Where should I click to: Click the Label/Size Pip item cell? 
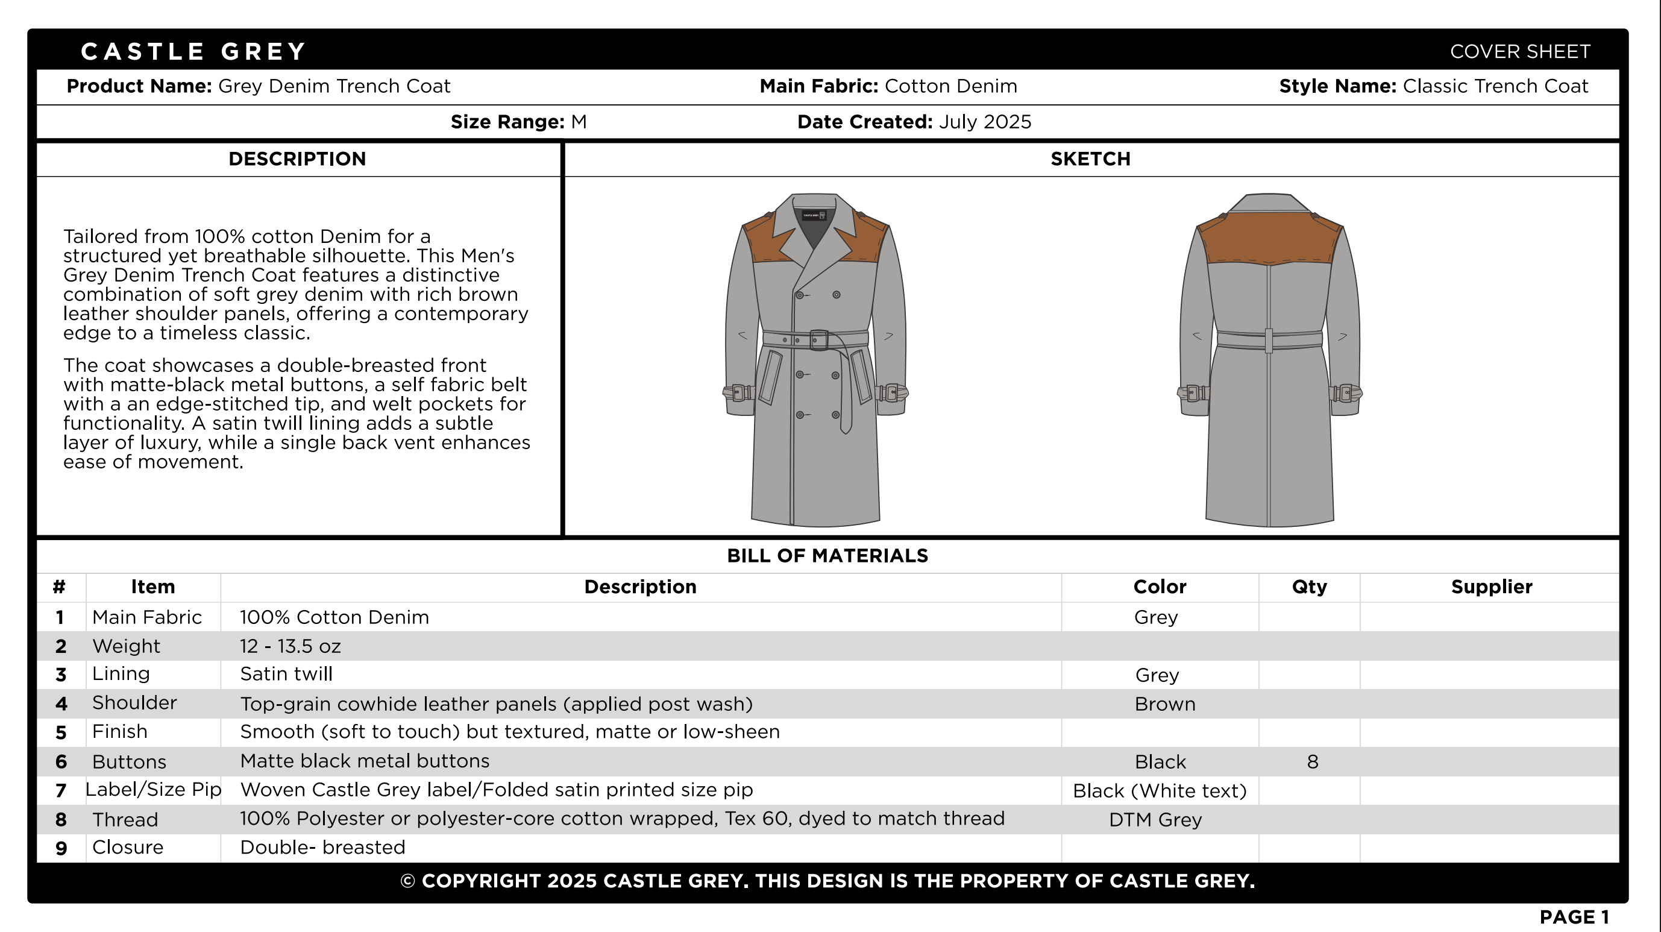[x=154, y=790]
